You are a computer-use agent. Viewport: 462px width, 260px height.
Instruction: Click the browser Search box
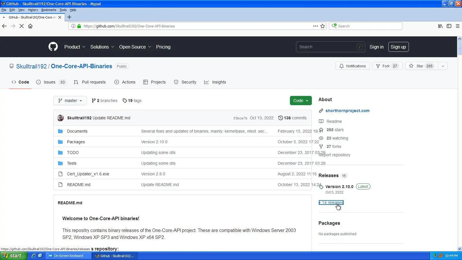(366, 26)
